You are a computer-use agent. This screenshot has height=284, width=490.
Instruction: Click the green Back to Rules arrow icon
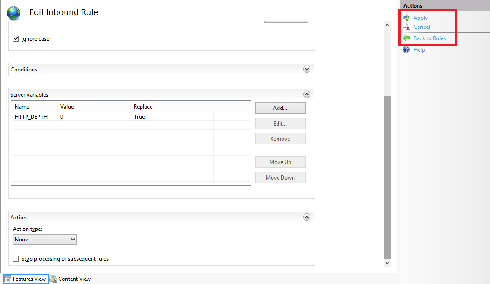406,38
